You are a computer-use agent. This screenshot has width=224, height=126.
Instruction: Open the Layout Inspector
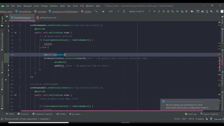209,114
